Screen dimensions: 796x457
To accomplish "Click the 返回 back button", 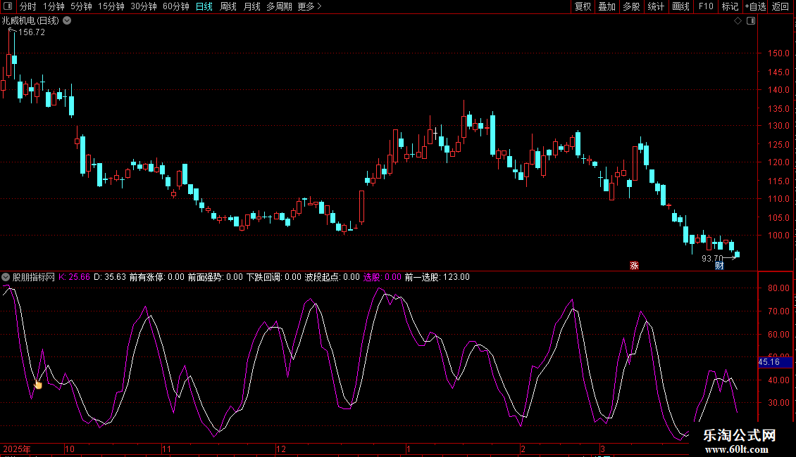I will tap(781, 6).
